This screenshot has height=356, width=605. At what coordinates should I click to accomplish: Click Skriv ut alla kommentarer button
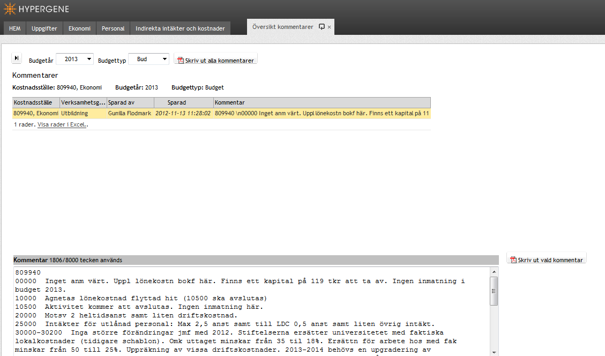pos(215,58)
